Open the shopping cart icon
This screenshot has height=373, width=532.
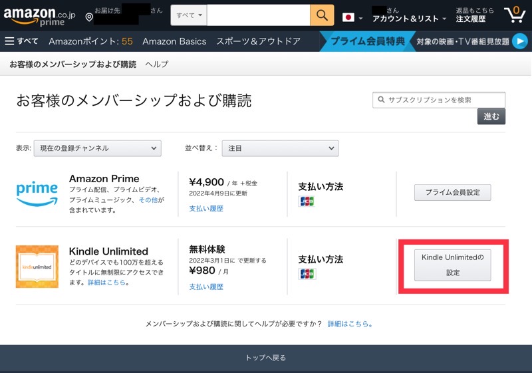click(514, 15)
